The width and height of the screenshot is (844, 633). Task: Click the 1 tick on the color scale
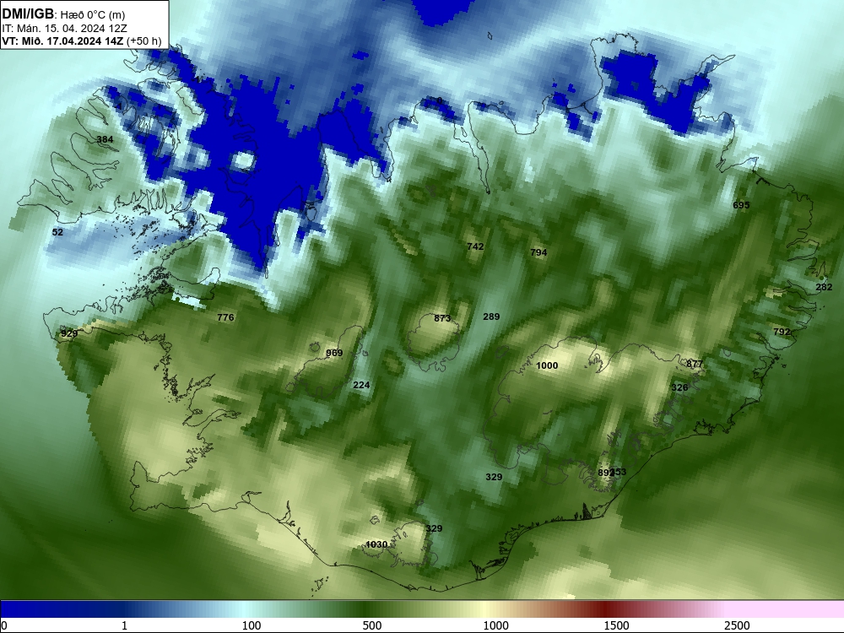pos(124,625)
